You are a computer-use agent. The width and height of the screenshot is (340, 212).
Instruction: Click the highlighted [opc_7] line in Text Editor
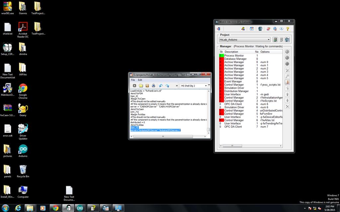pos(134,128)
